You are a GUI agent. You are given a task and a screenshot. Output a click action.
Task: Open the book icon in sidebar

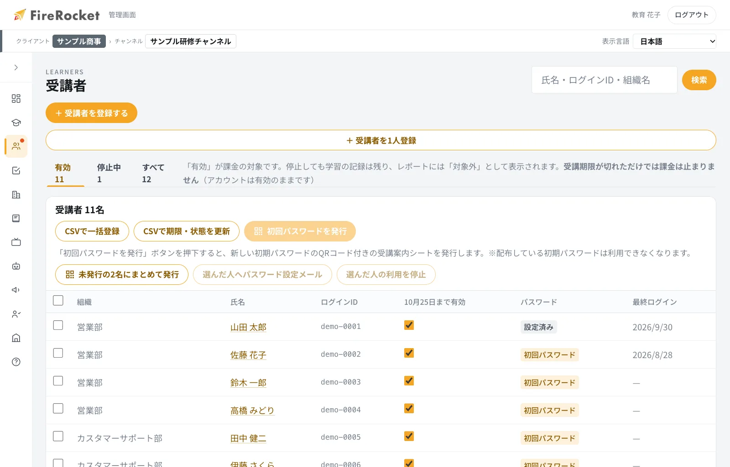16,218
